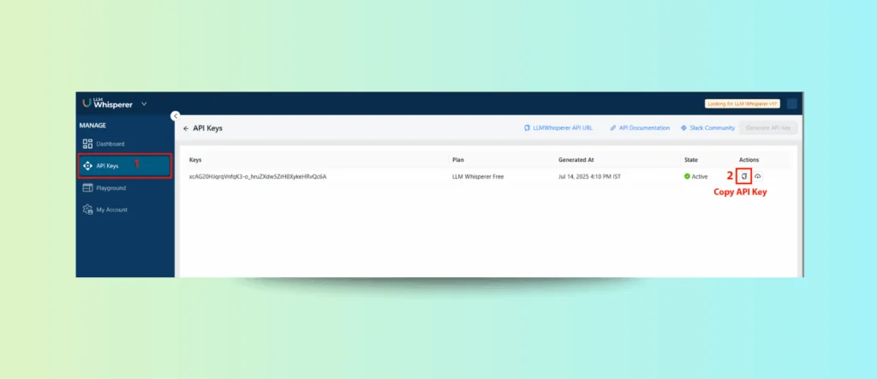Click the link icon beside API Documentation
The image size is (877, 379).
pyautogui.click(x=613, y=128)
